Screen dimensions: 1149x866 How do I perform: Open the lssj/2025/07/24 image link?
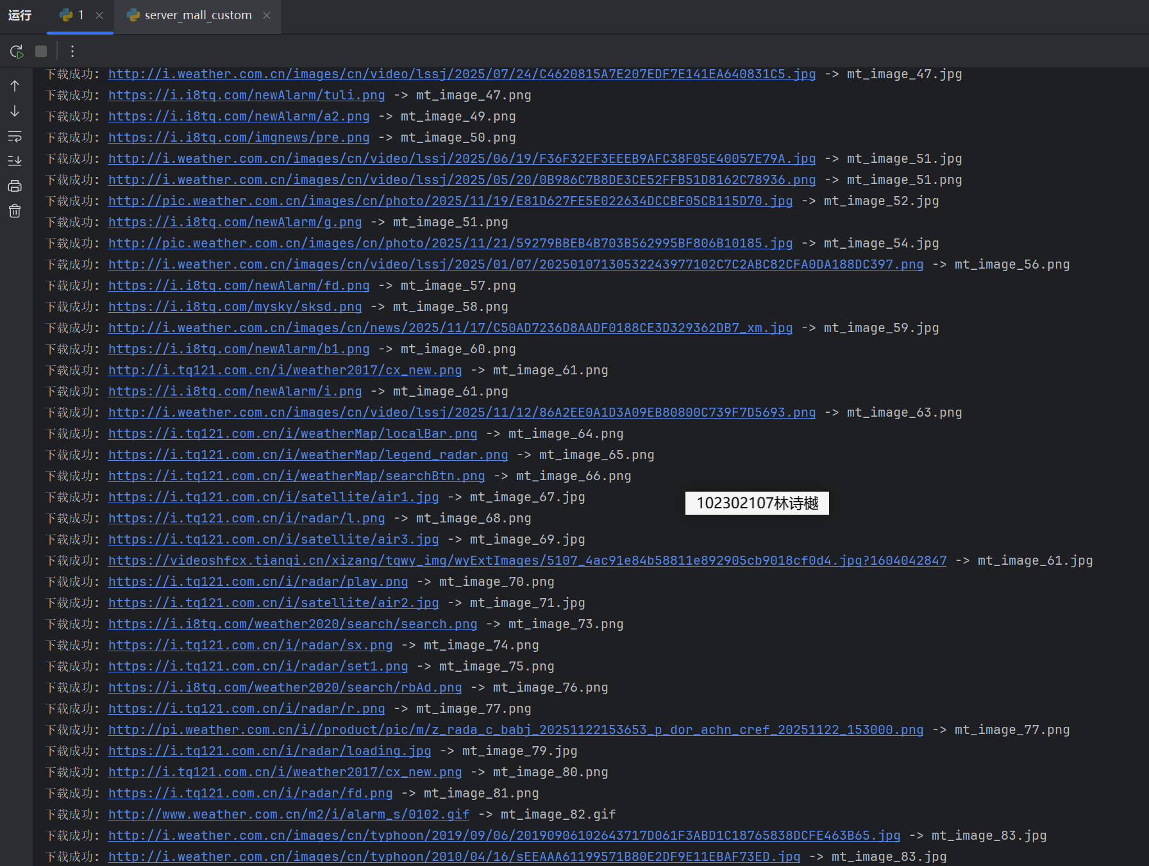click(462, 74)
